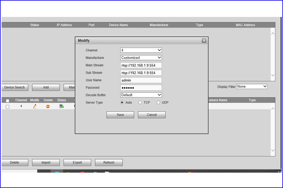Open the Channel dropdown
The image size is (283, 188).
[x=141, y=50]
